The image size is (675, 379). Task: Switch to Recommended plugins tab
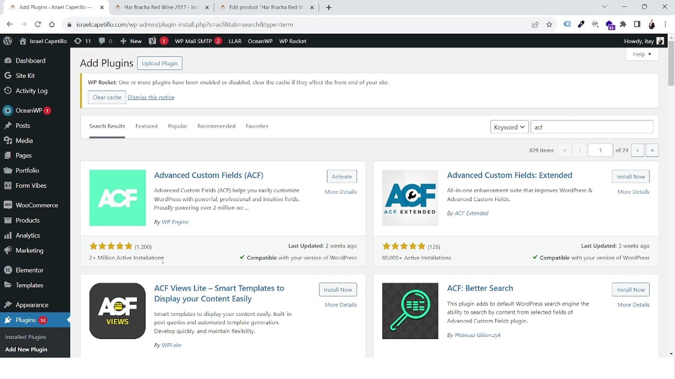[216, 126]
